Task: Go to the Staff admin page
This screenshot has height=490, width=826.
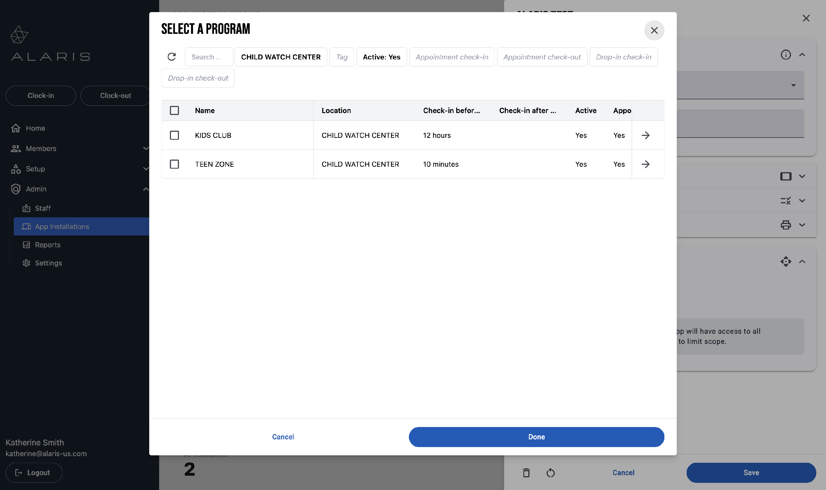Action: 43,208
